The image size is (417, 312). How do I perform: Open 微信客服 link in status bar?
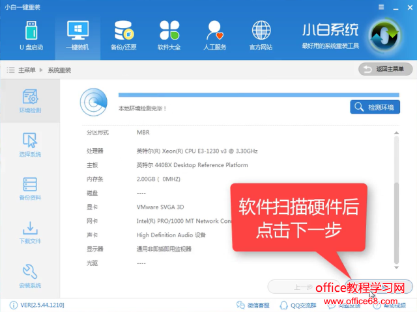[253, 305]
